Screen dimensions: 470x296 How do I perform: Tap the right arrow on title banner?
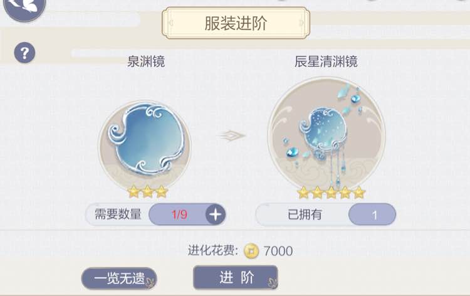[x=301, y=23]
